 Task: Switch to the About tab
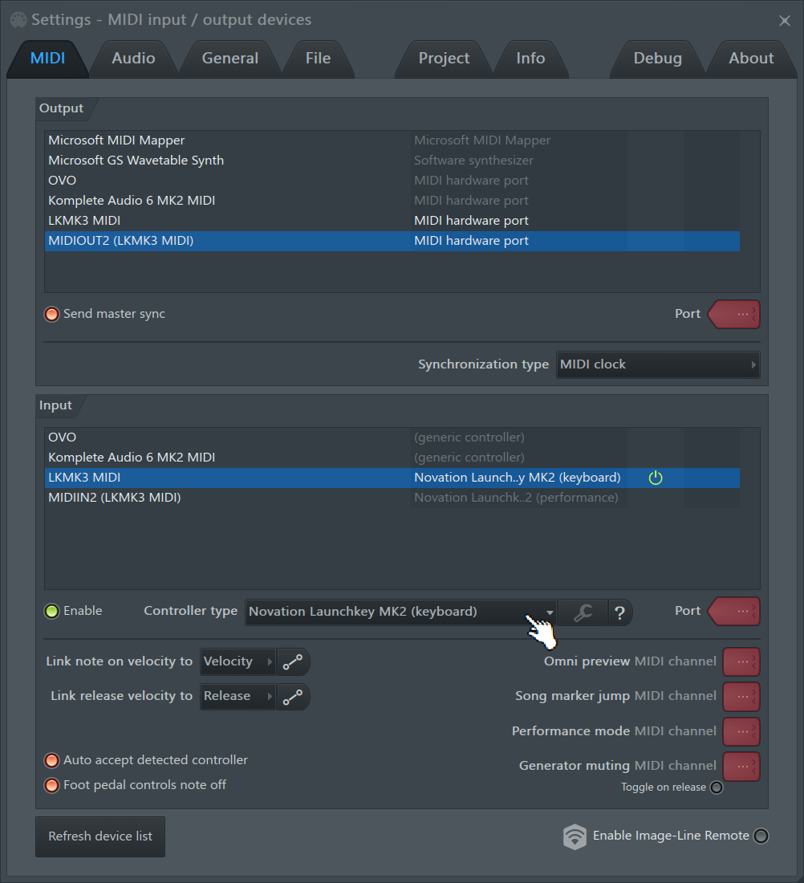pyautogui.click(x=751, y=59)
